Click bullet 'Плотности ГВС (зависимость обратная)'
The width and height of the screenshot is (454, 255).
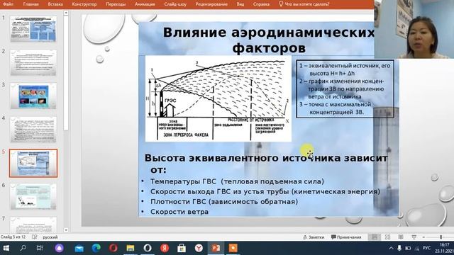coord(224,201)
